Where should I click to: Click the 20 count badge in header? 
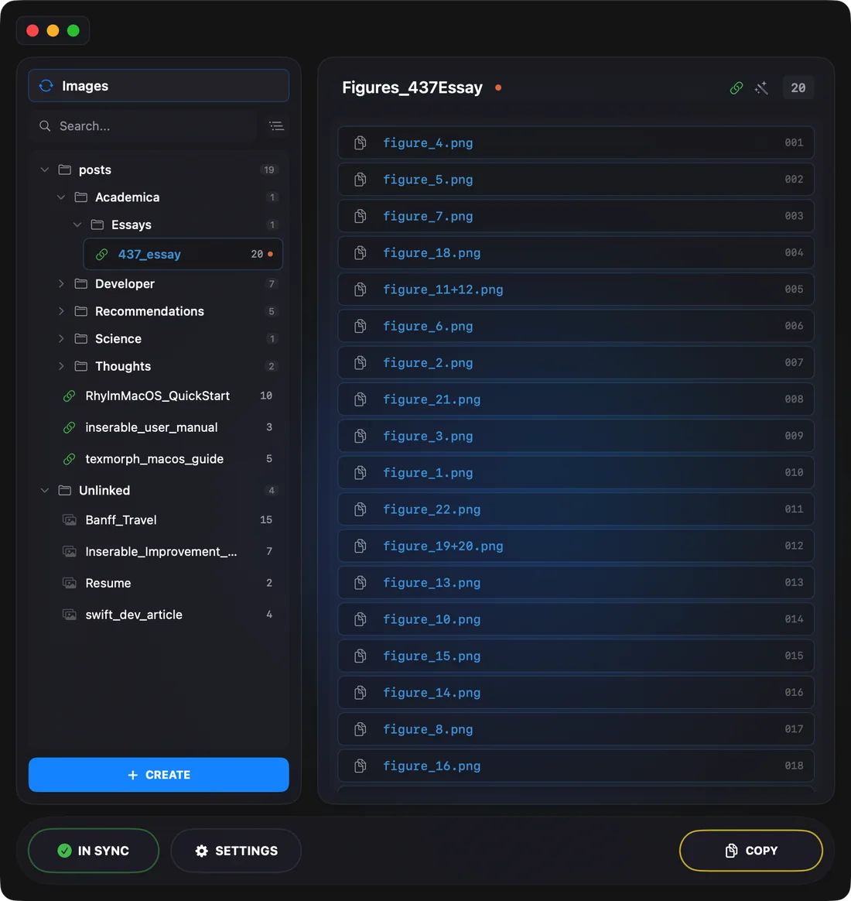(798, 88)
